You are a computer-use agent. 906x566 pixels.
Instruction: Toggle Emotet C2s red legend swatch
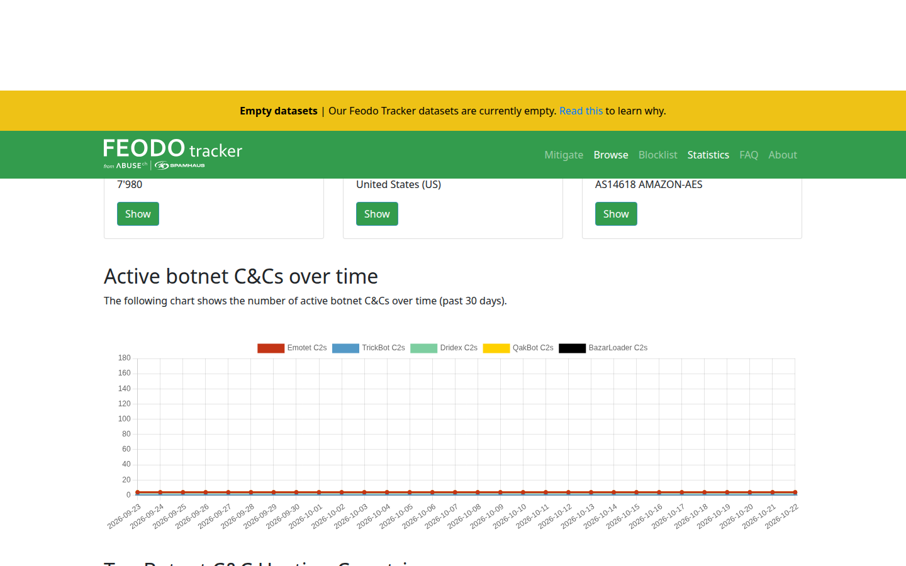coord(271,348)
